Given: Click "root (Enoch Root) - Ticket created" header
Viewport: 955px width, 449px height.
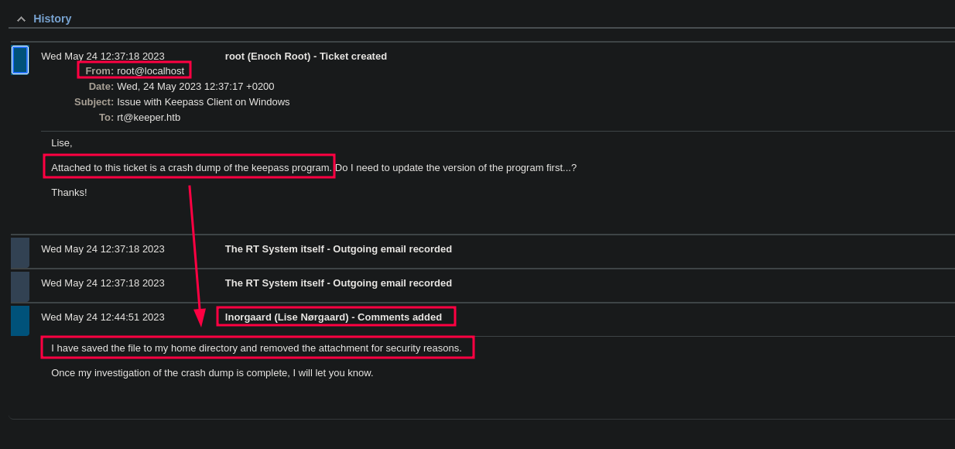Looking at the screenshot, I should tap(306, 57).
